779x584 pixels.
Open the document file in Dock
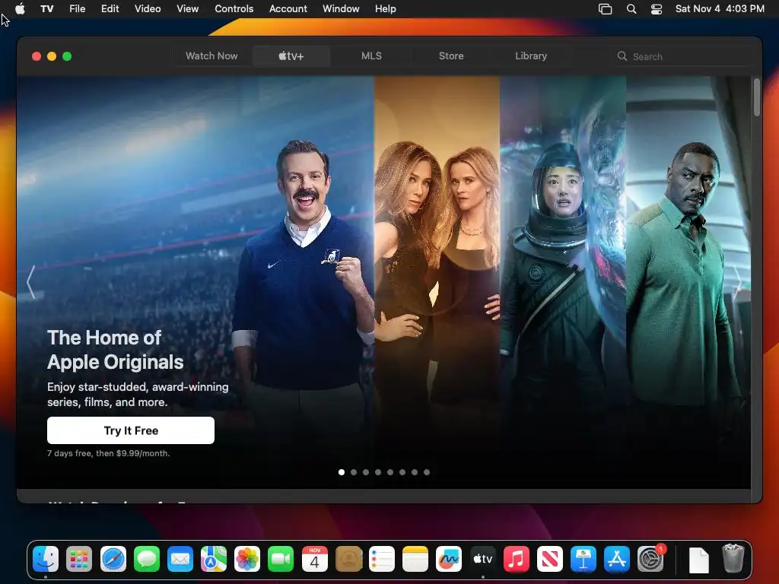[x=699, y=560]
